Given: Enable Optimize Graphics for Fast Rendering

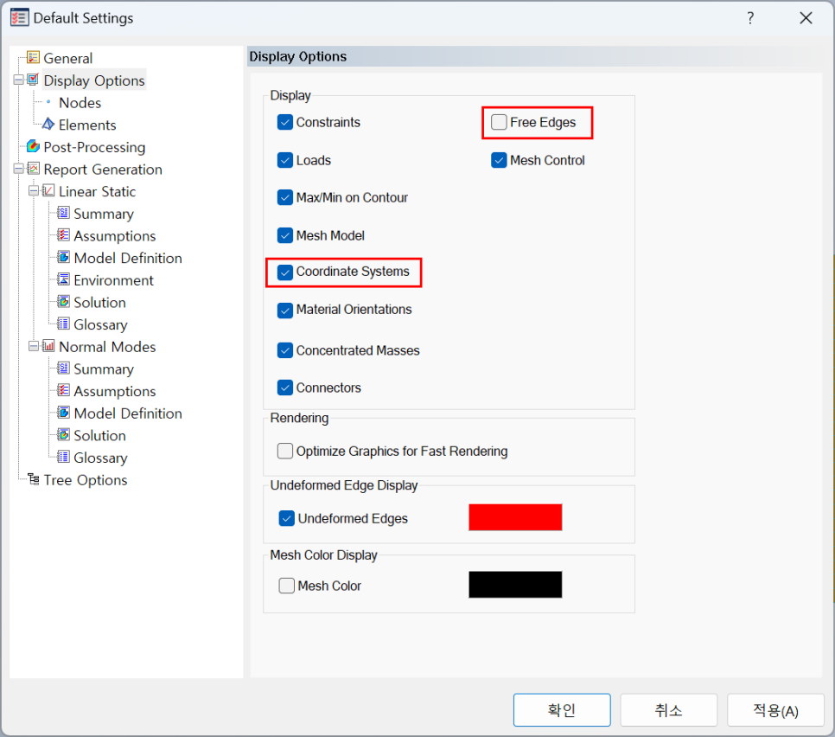Looking at the screenshot, I should pyautogui.click(x=285, y=452).
